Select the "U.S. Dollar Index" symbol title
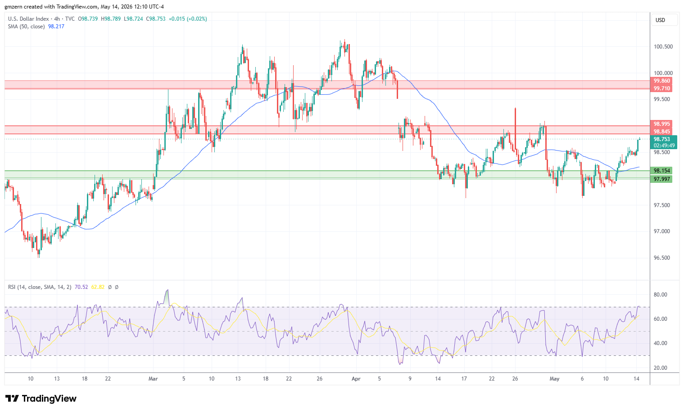The image size is (684, 412). coord(28,19)
